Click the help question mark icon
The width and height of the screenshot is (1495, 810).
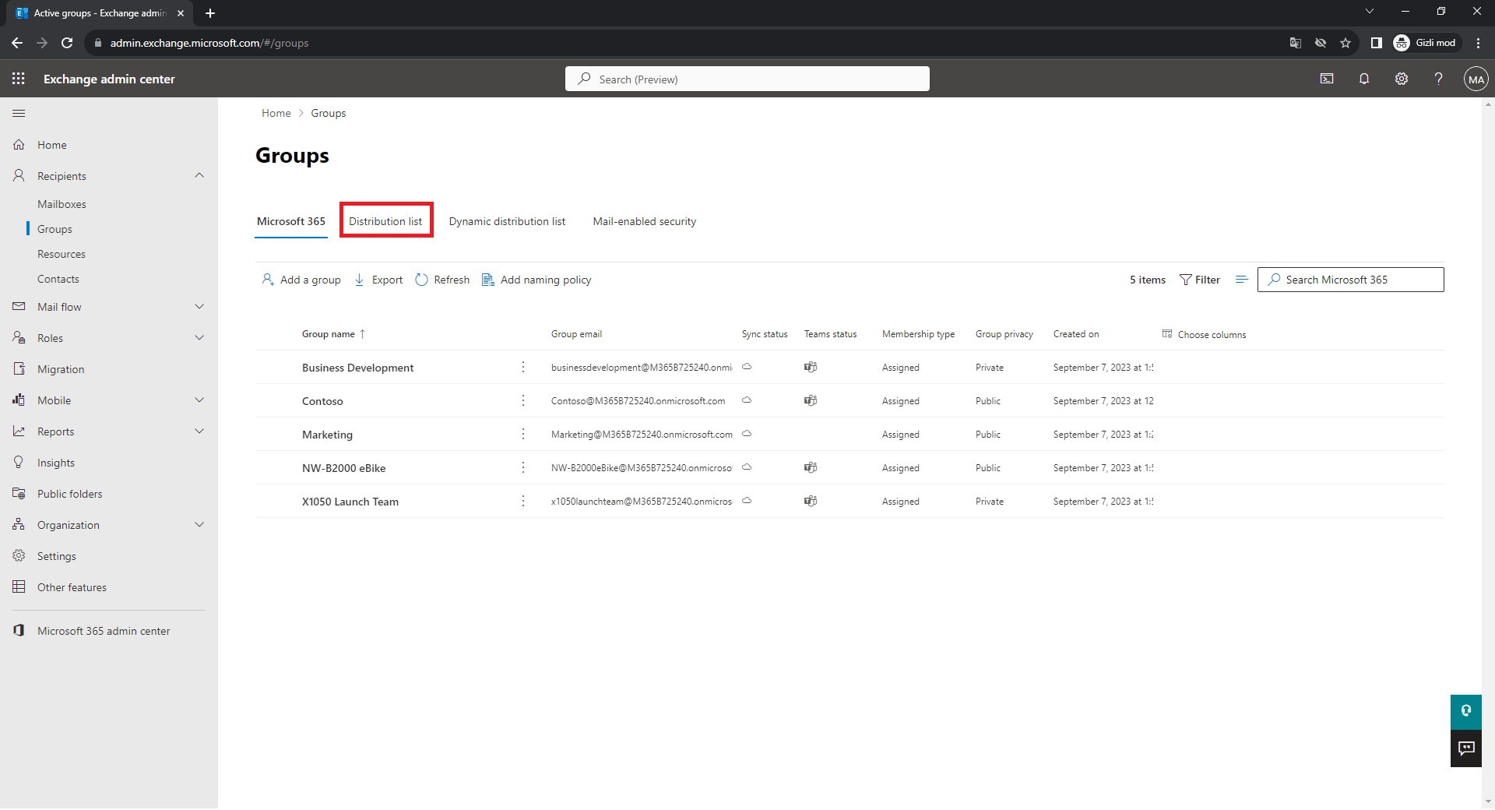click(x=1438, y=79)
